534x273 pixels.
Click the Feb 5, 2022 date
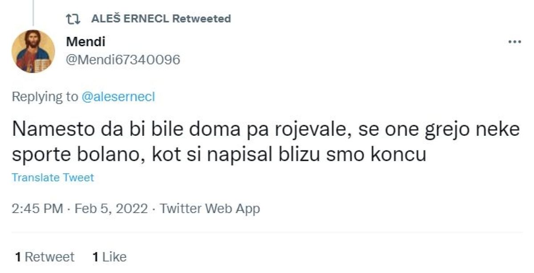point(110,209)
